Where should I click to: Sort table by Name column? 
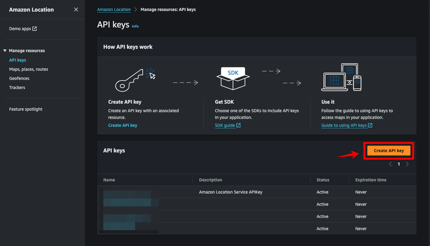click(x=109, y=180)
